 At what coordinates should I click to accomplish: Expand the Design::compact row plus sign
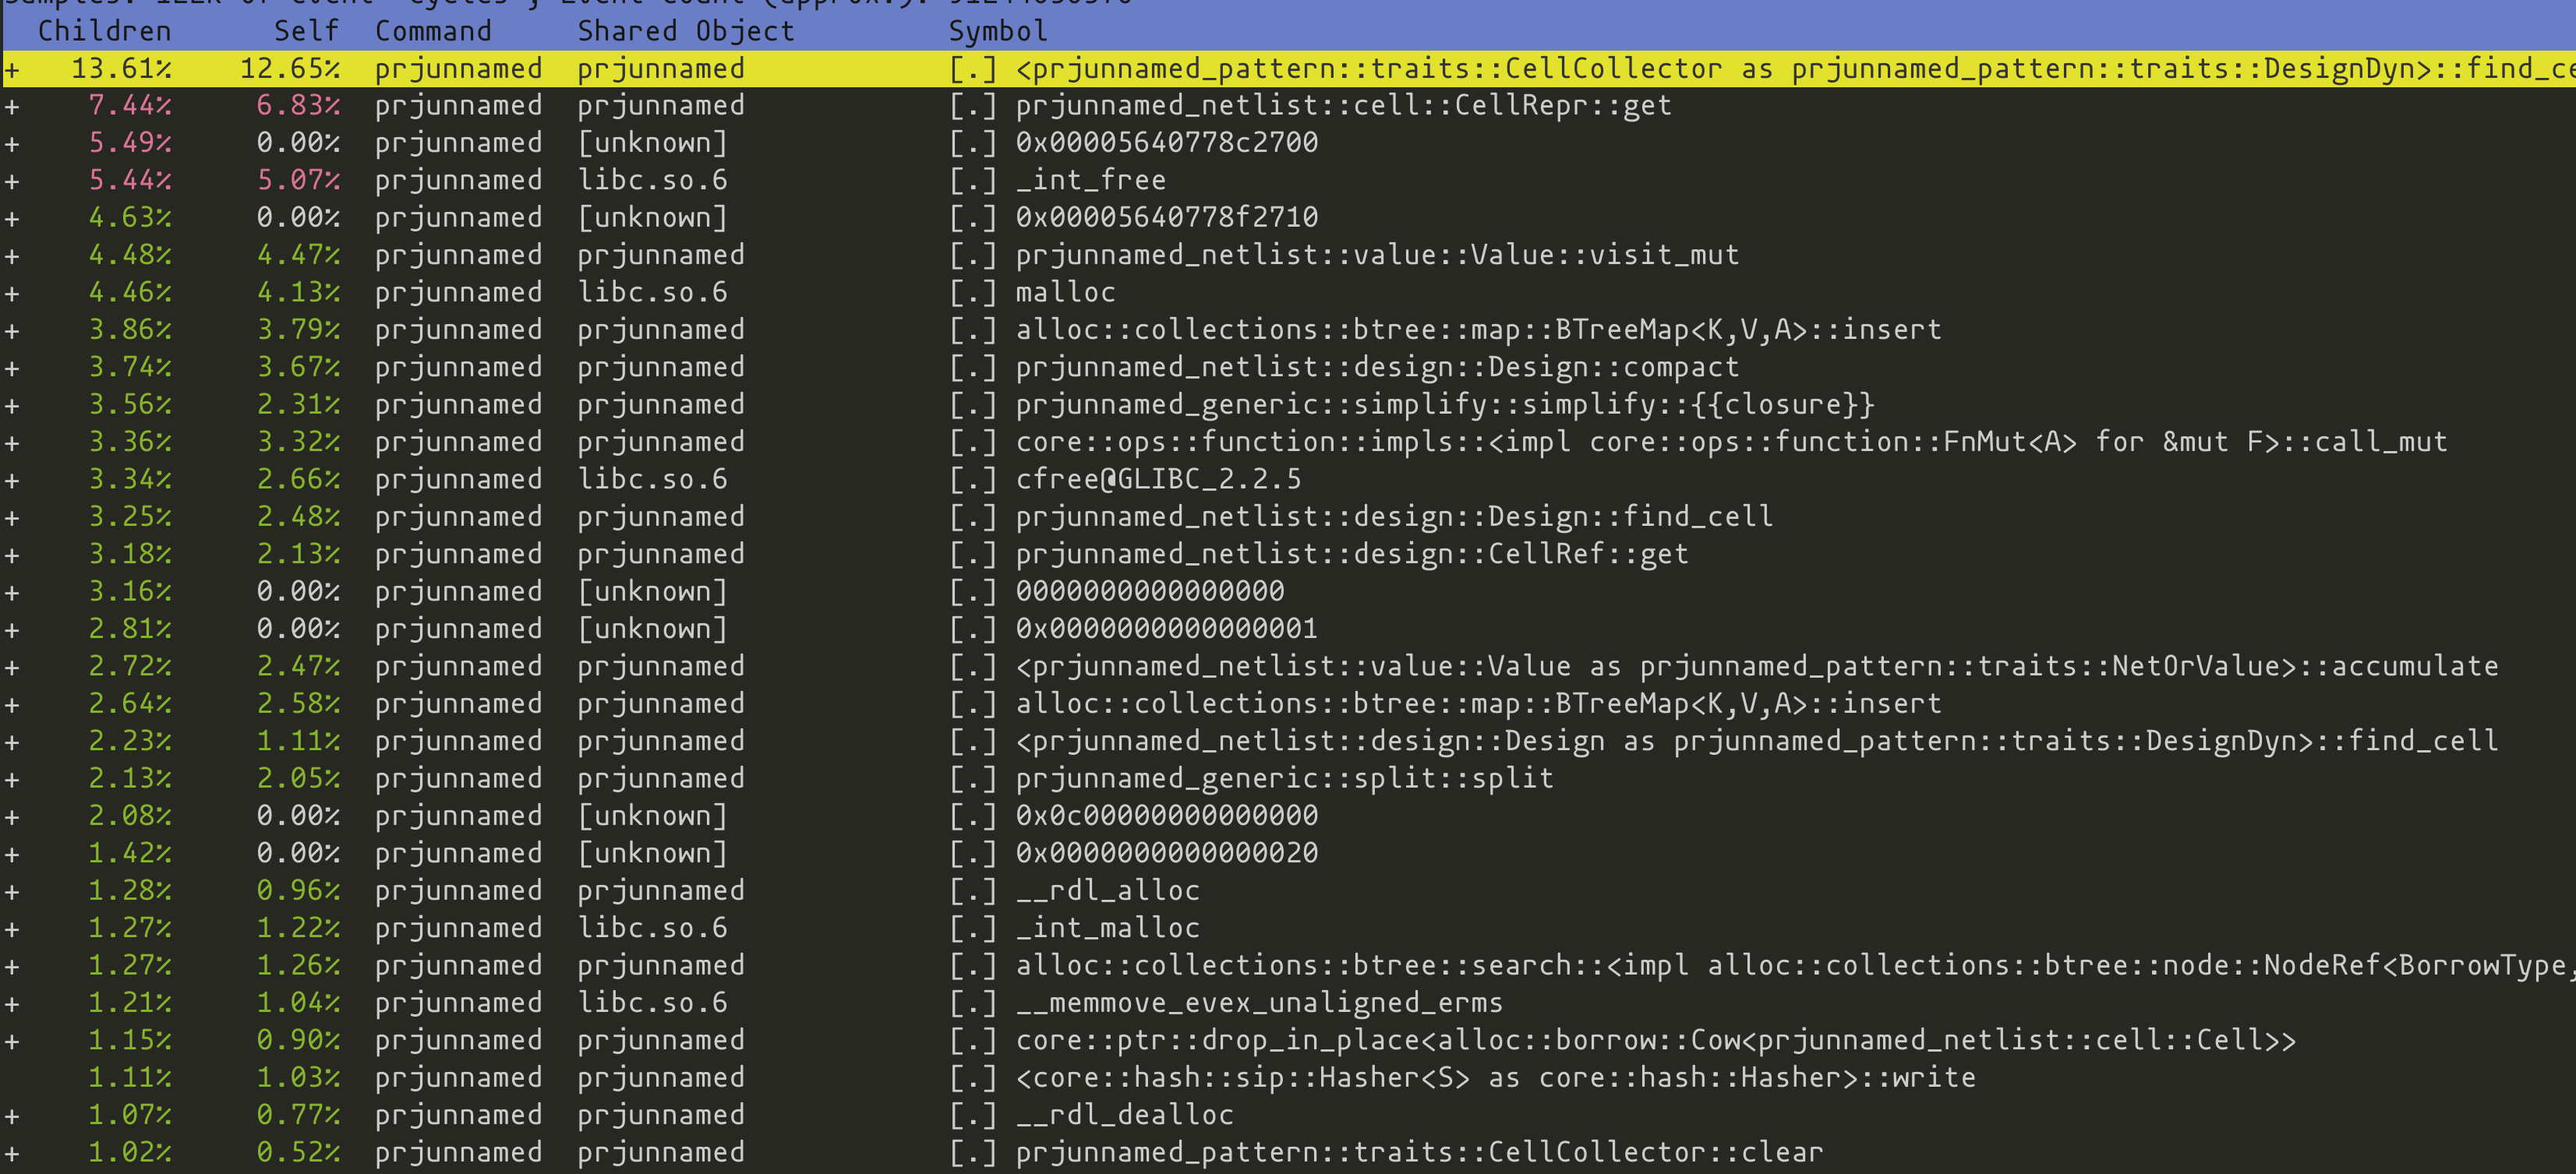coord(12,368)
